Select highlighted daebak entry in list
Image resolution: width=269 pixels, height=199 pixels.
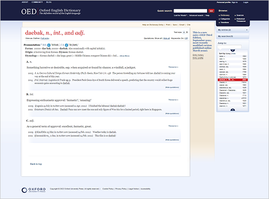click(233, 80)
